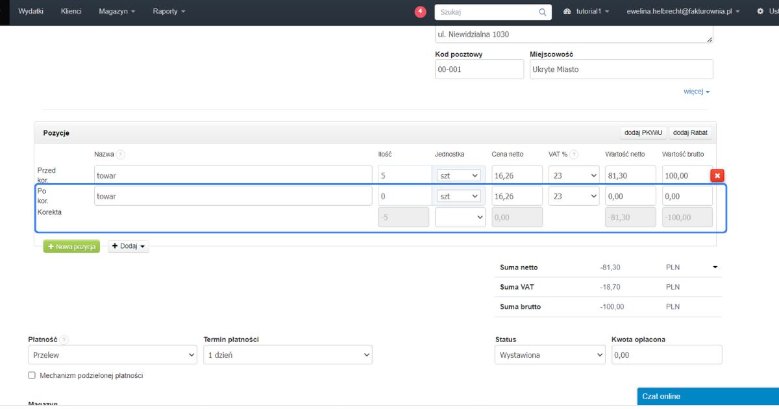Expand the więcej link

coord(697,92)
